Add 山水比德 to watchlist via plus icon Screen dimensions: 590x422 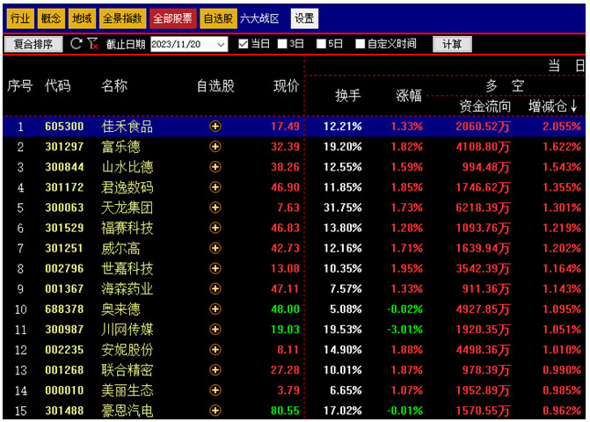click(x=215, y=167)
